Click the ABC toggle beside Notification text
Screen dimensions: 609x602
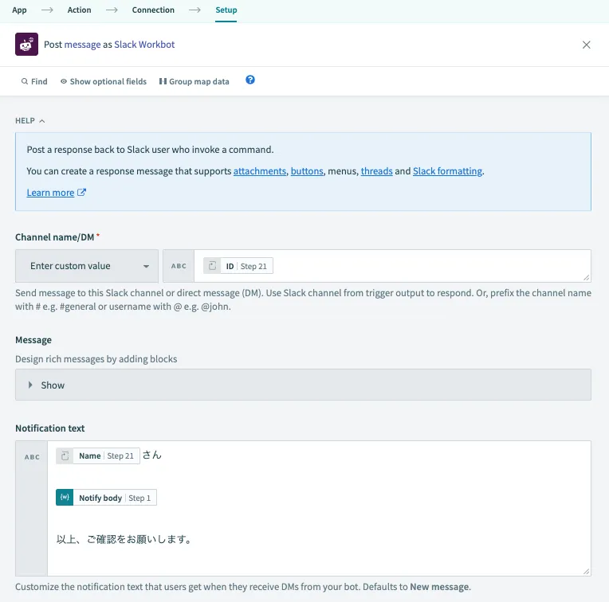pos(32,457)
